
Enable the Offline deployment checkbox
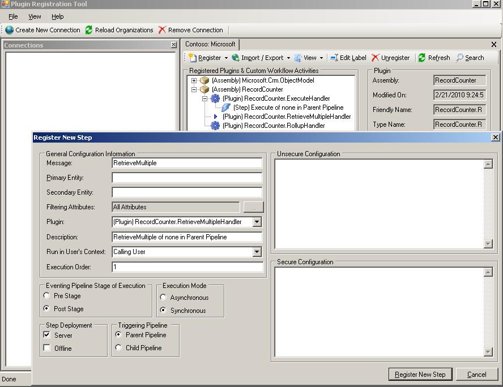coord(47,347)
